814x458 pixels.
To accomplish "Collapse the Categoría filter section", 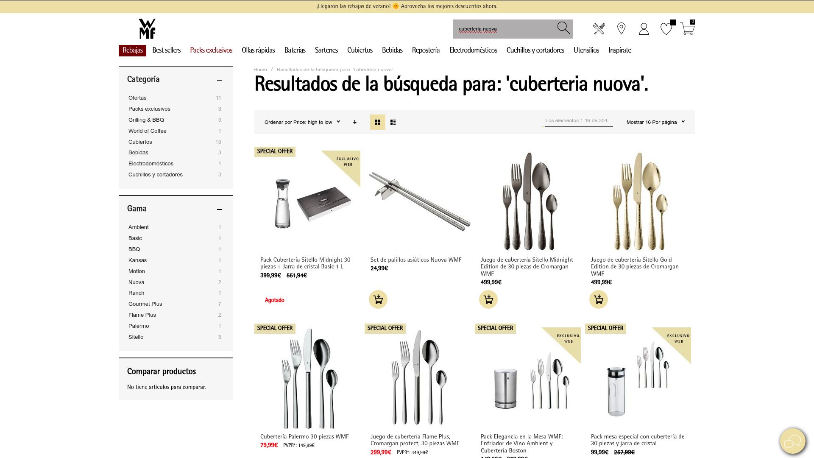I will click(220, 80).
